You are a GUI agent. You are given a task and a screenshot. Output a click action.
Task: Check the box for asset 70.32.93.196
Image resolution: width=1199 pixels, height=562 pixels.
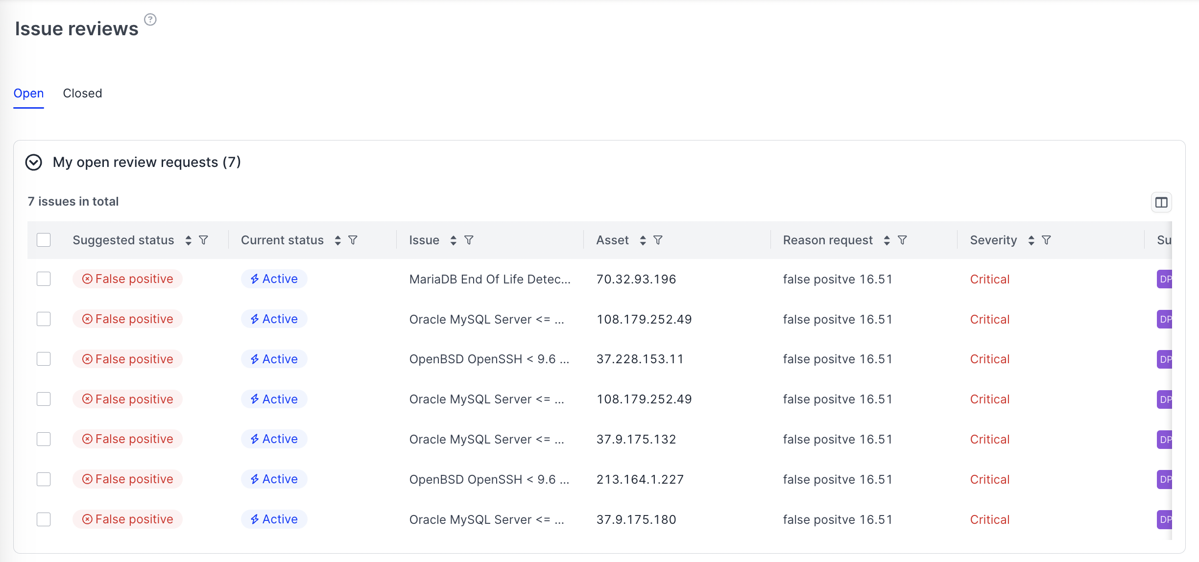click(x=44, y=279)
